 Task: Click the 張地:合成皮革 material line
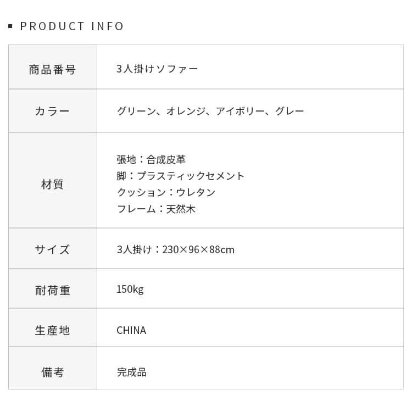click(151, 160)
